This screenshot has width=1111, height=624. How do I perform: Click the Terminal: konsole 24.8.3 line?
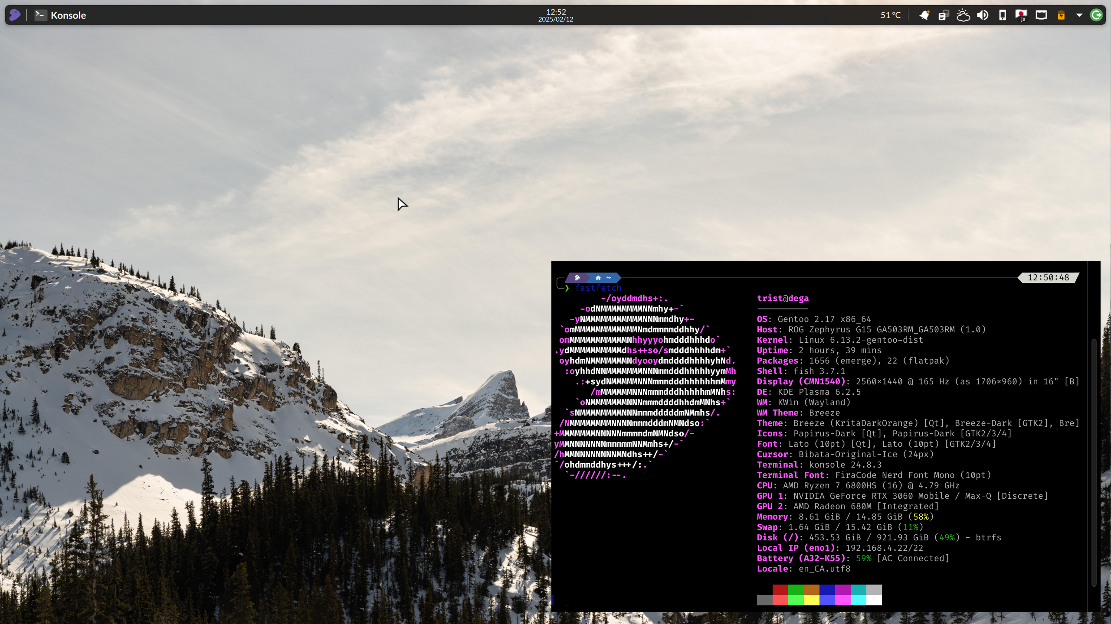tap(819, 465)
